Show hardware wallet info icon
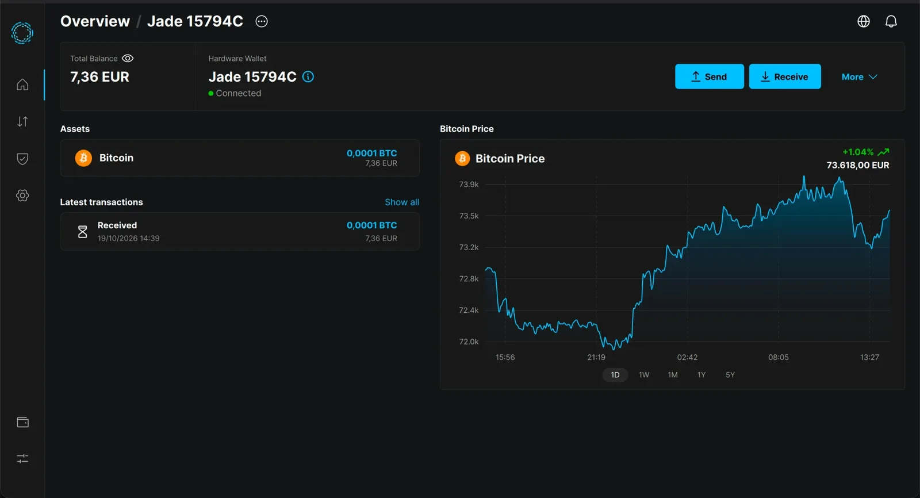The image size is (920, 498). click(308, 76)
